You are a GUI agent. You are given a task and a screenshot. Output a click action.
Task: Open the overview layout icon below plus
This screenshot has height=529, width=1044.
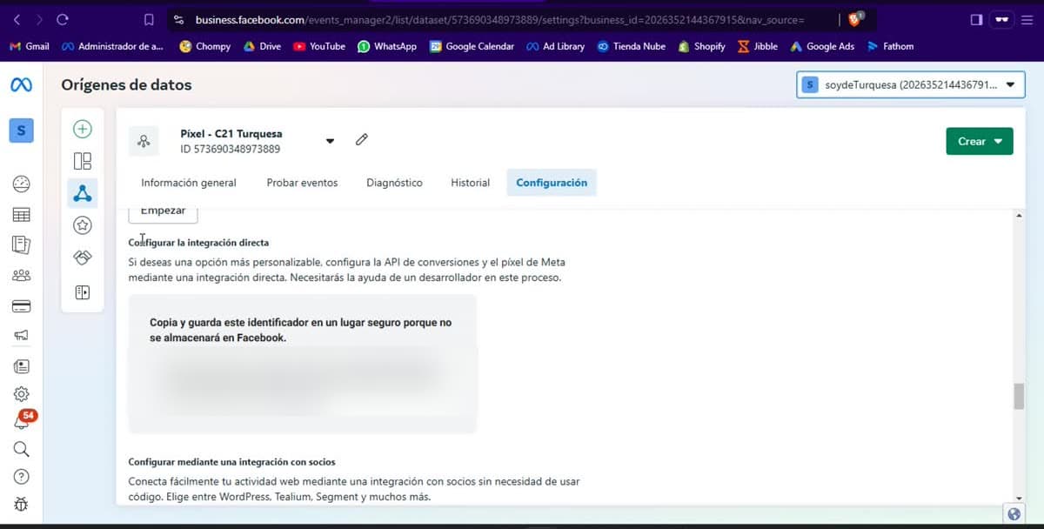(x=83, y=161)
